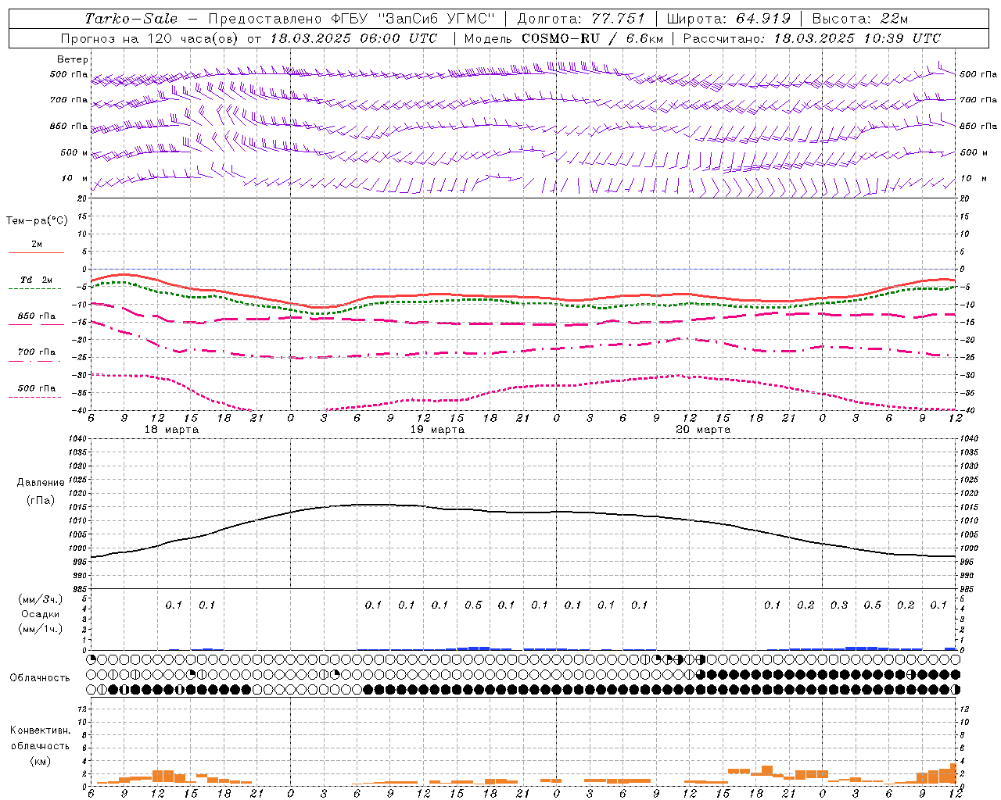
Task: Click the 'Высота: 22м' header field
Action: click(860, 19)
